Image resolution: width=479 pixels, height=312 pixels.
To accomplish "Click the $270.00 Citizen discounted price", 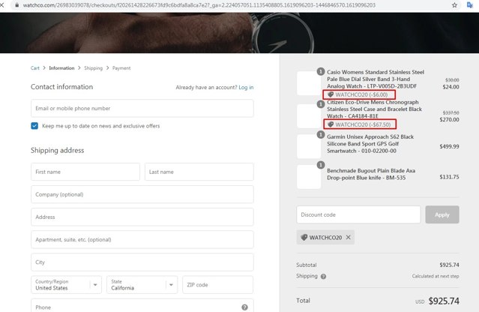I will click(449, 119).
